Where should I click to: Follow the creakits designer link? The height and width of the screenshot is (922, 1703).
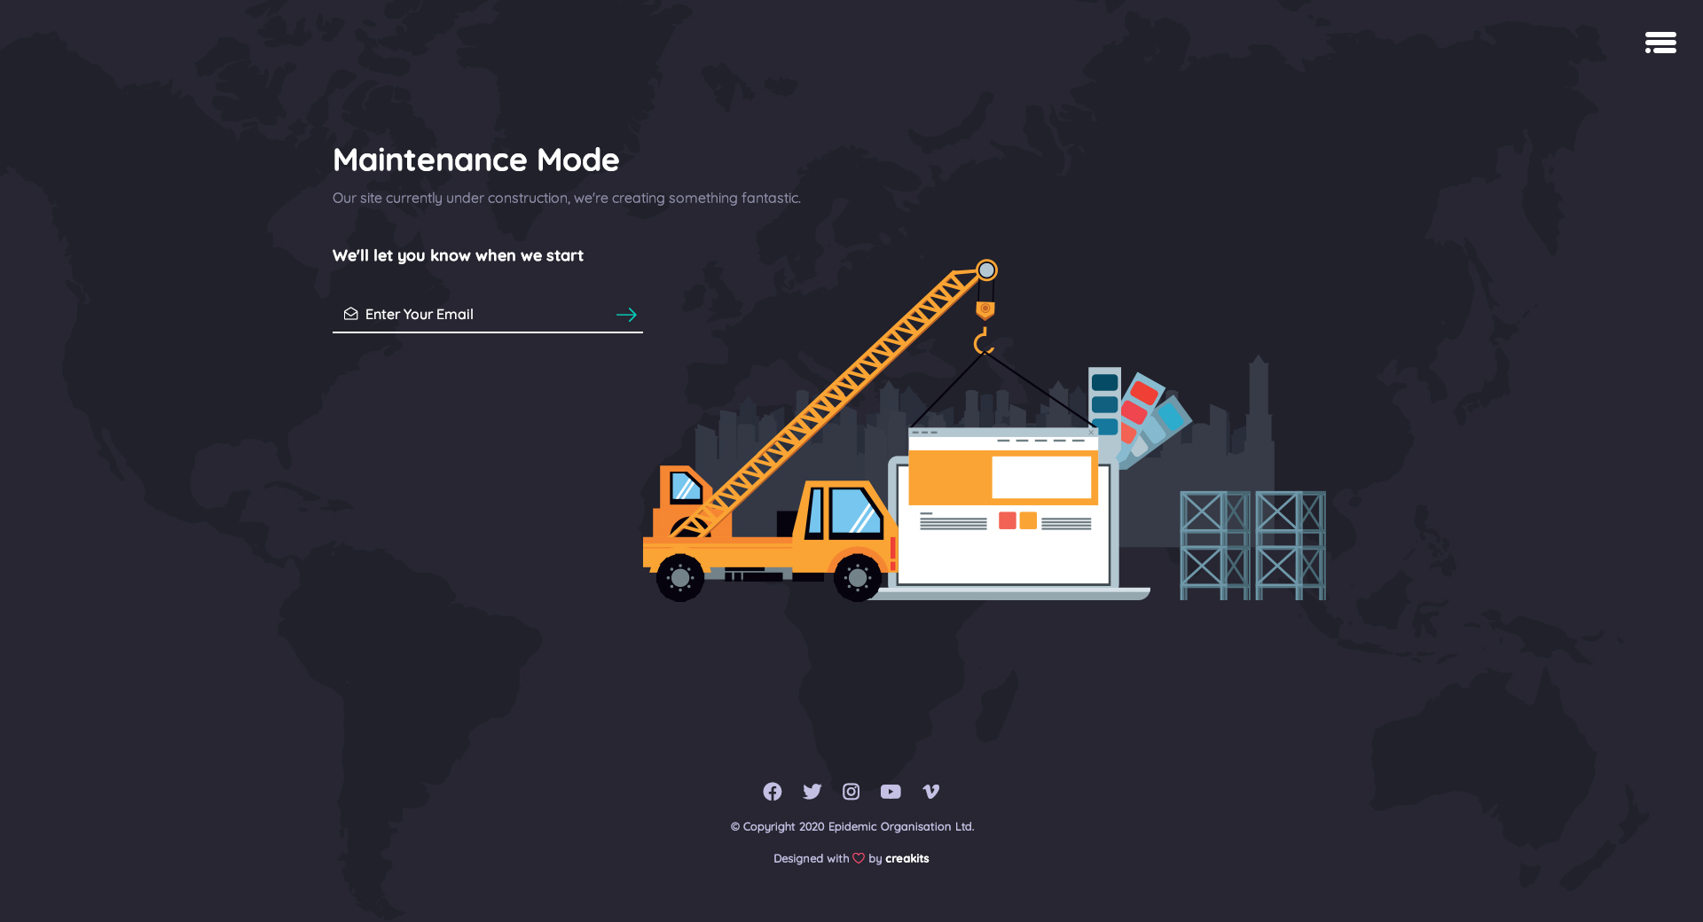click(906, 858)
